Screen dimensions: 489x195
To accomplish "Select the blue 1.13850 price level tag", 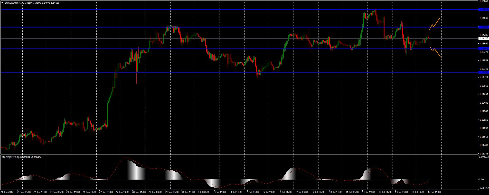I will click(483, 48).
